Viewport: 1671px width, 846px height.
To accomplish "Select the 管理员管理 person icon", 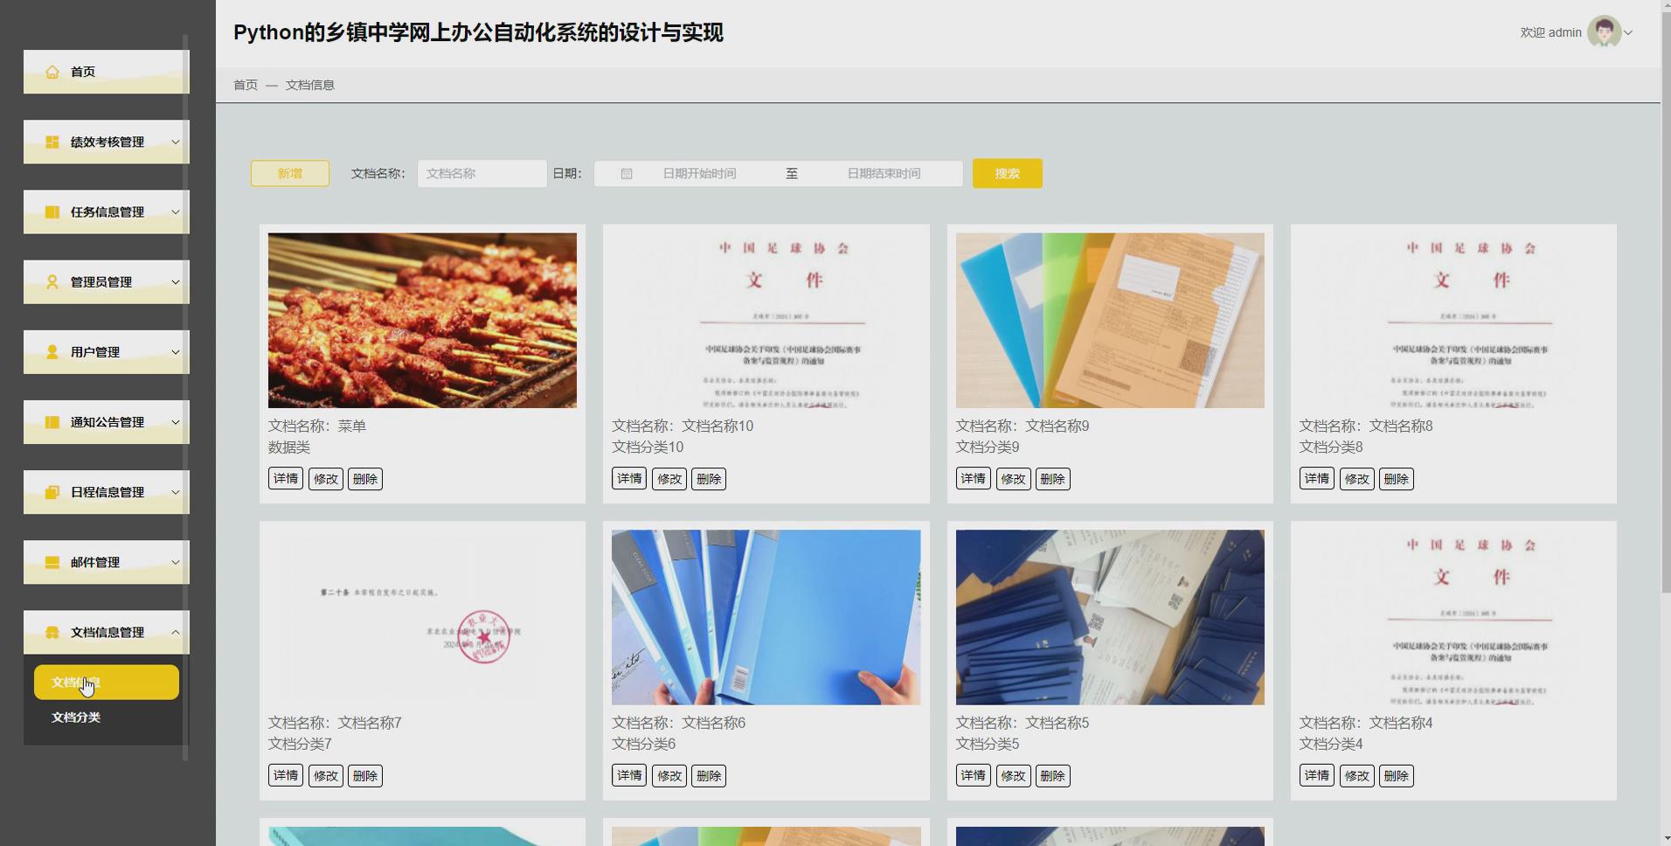I will [x=52, y=281].
